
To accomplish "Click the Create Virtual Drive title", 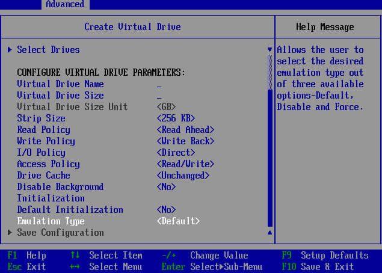I will pos(132,27).
